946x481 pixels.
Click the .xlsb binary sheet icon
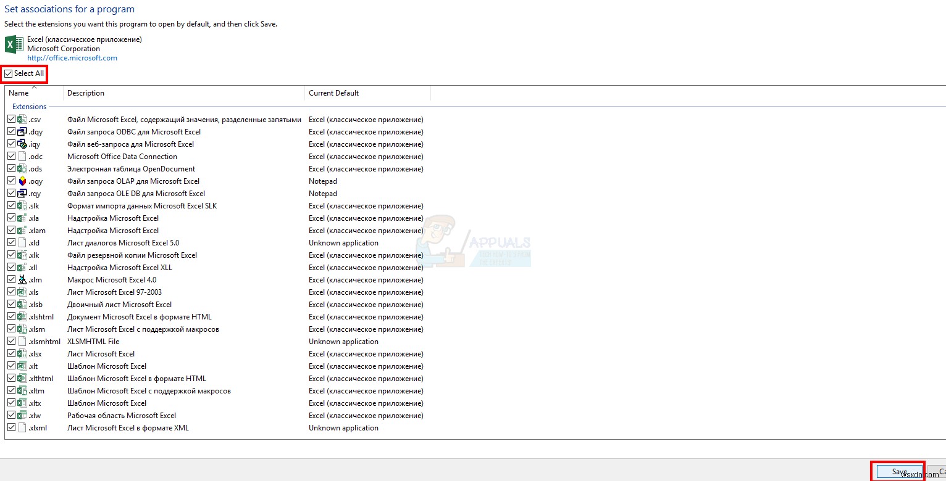[22, 305]
